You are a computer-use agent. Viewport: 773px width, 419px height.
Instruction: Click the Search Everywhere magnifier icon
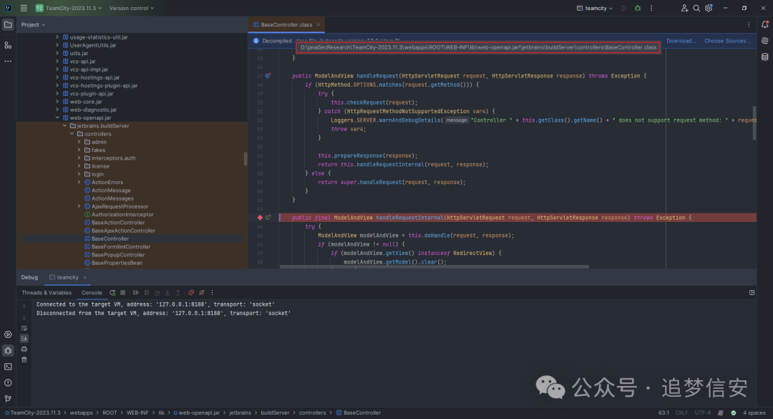pyautogui.click(x=696, y=8)
